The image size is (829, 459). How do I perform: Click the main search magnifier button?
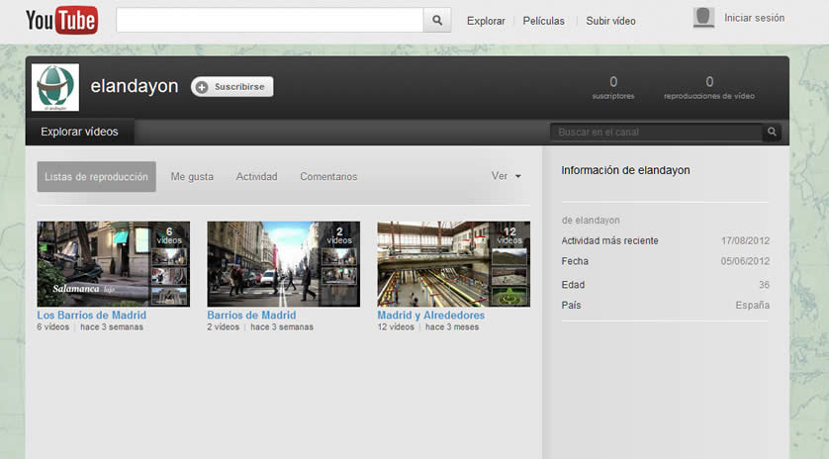point(437,20)
